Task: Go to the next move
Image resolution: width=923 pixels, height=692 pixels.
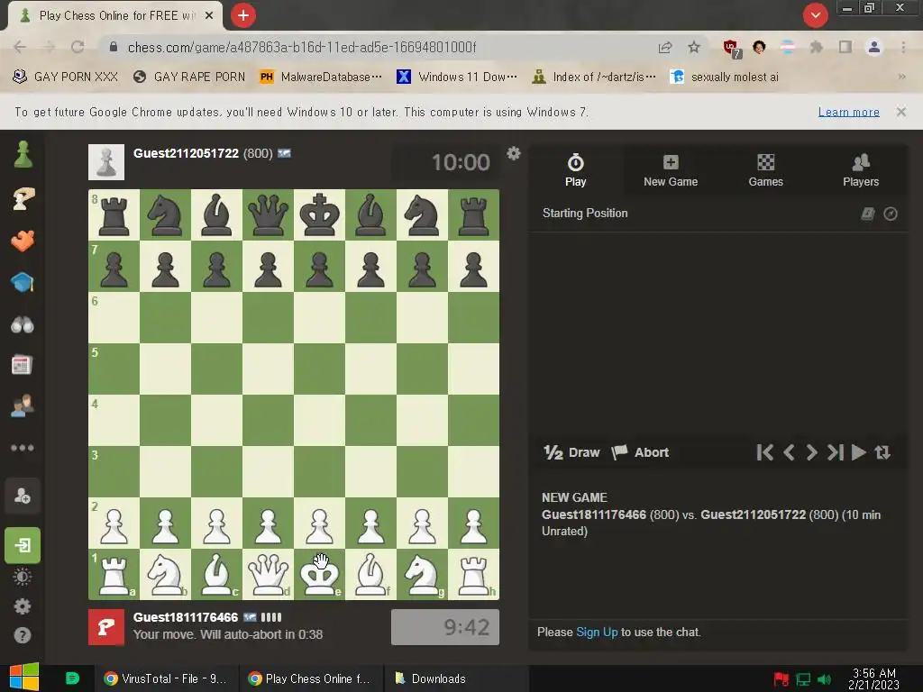Action: [812, 452]
